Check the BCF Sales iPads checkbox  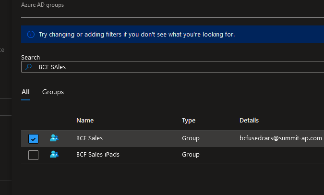click(33, 155)
